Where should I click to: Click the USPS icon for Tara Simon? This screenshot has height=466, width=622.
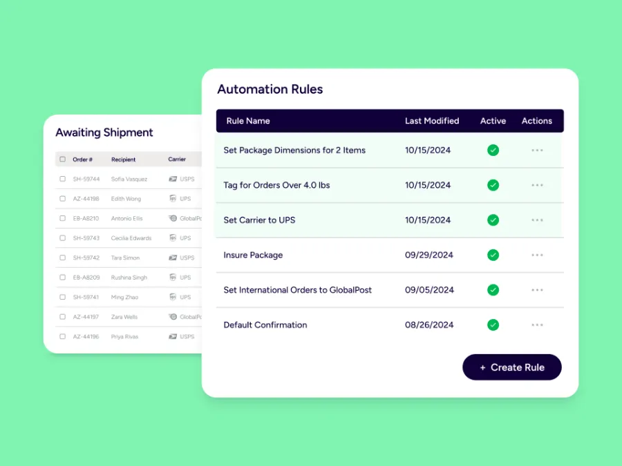pos(173,258)
